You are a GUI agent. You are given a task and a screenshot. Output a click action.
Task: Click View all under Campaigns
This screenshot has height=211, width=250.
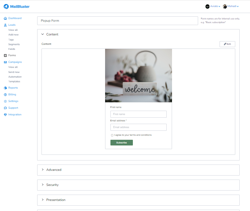coord(13,67)
